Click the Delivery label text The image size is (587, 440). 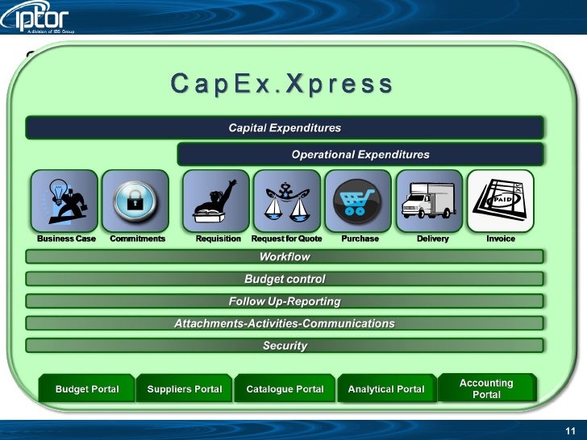433,239
